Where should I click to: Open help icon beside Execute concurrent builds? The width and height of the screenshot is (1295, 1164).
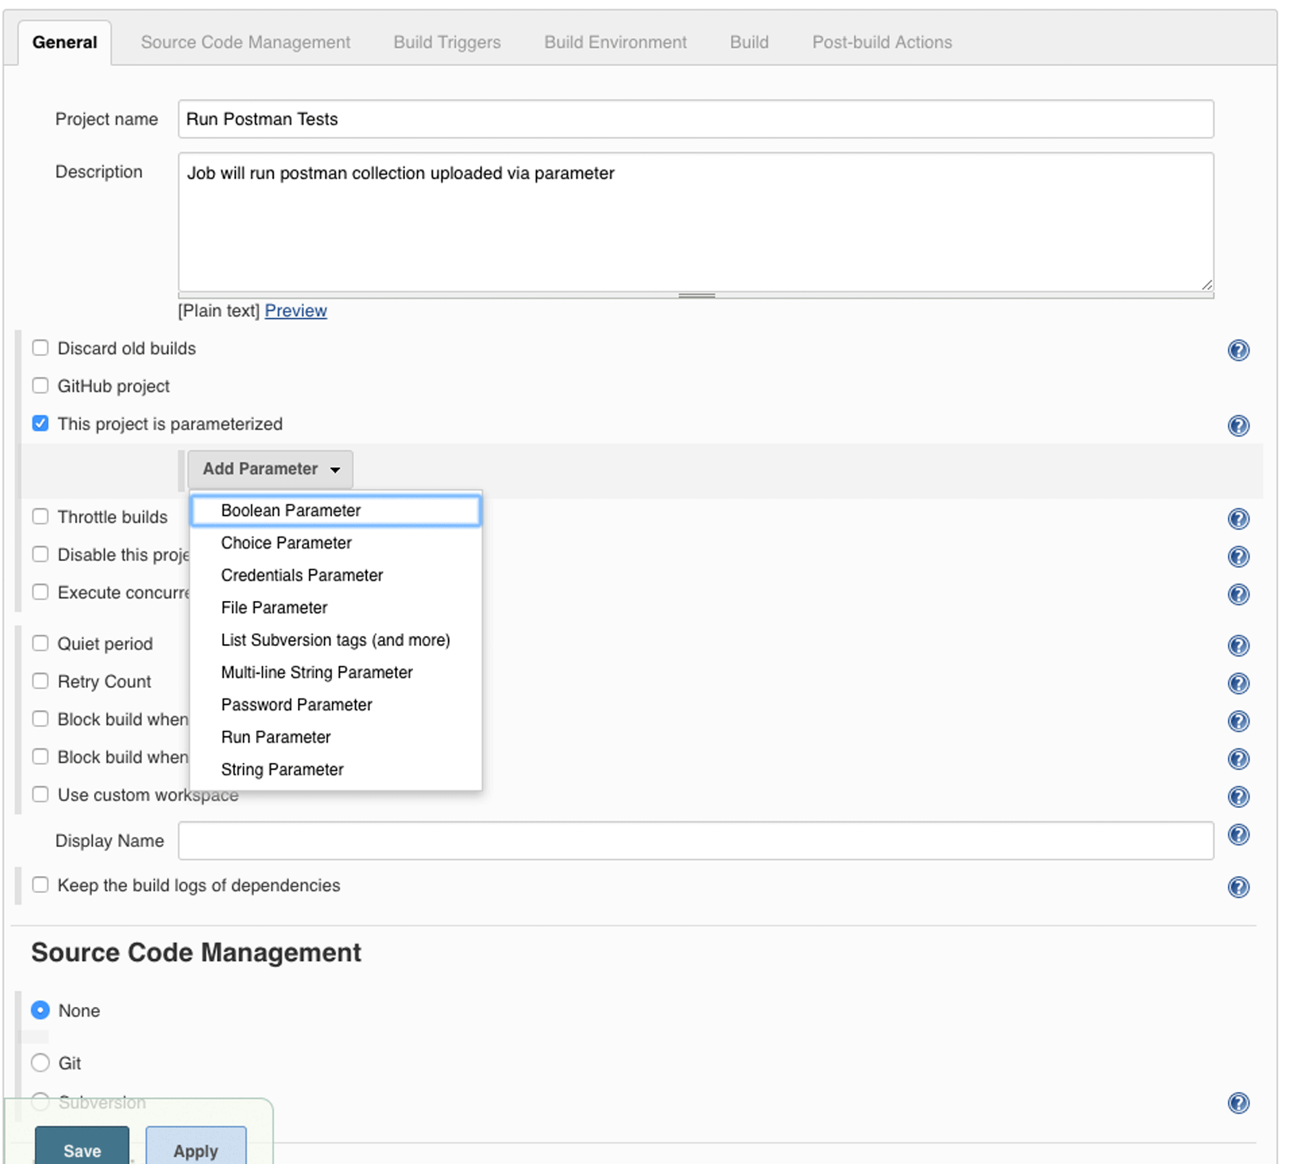tap(1238, 594)
